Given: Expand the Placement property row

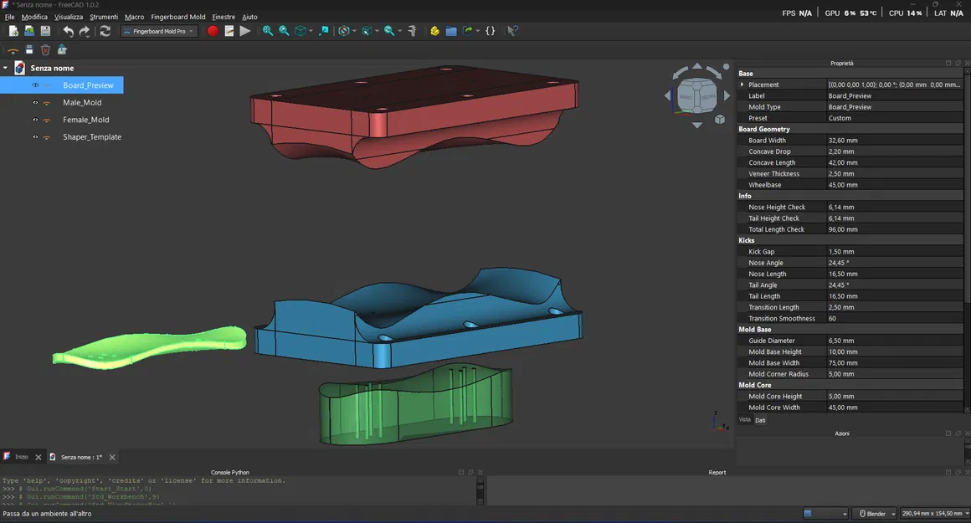Looking at the screenshot, I should pyautogui.click(x=742, y=85).
